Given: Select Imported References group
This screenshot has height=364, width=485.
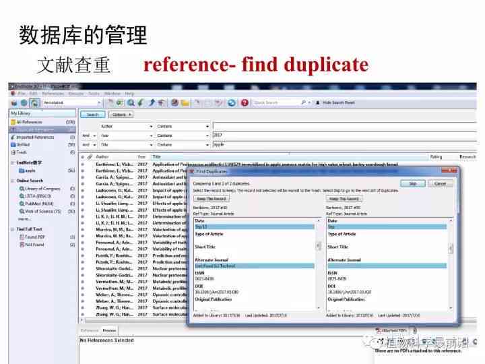Looking at the screenshot, I should pyautogui.click(x=43, y=137).
